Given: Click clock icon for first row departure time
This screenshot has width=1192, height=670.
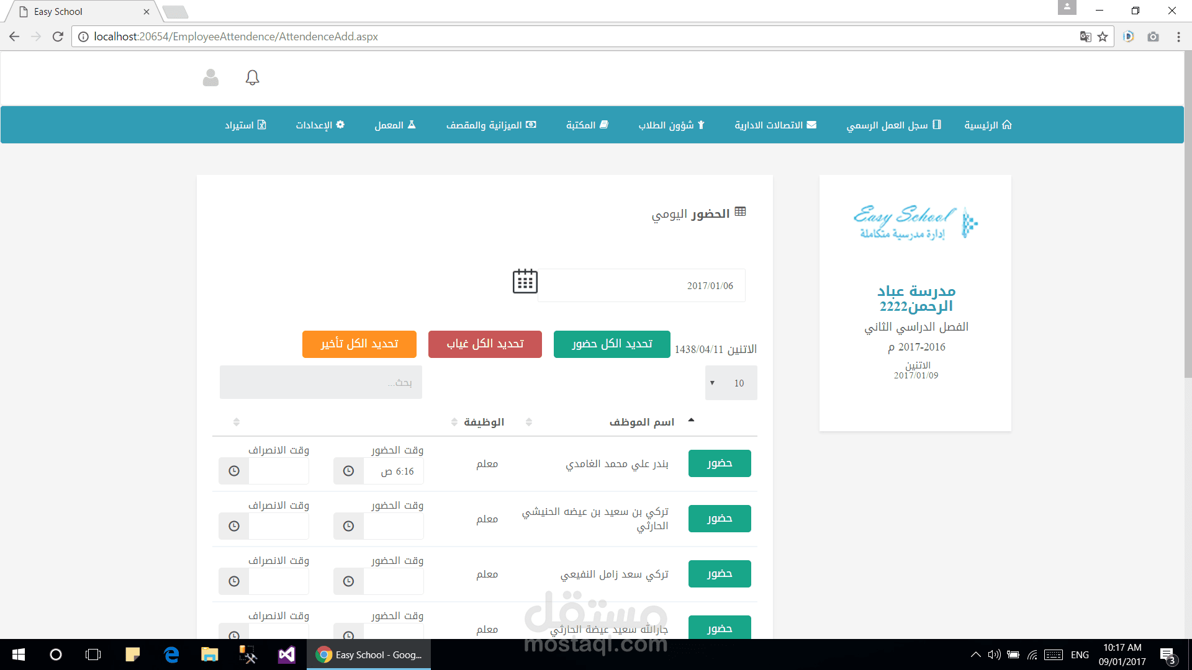Looking at the screenshot, I should [x=234, y=471].
